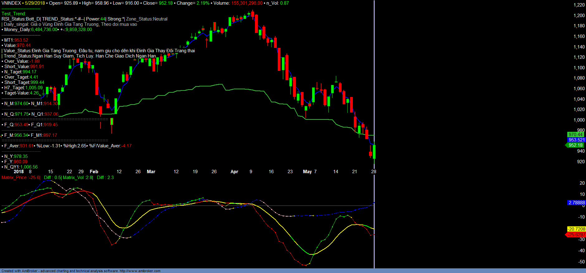Click the 5/29/2018 date in header
The width and height of the screenshot is (586, 273).
click(x=35, y=3)
